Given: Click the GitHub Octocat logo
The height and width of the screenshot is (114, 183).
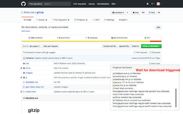Looking at the screenshot, I should (23, 4).
